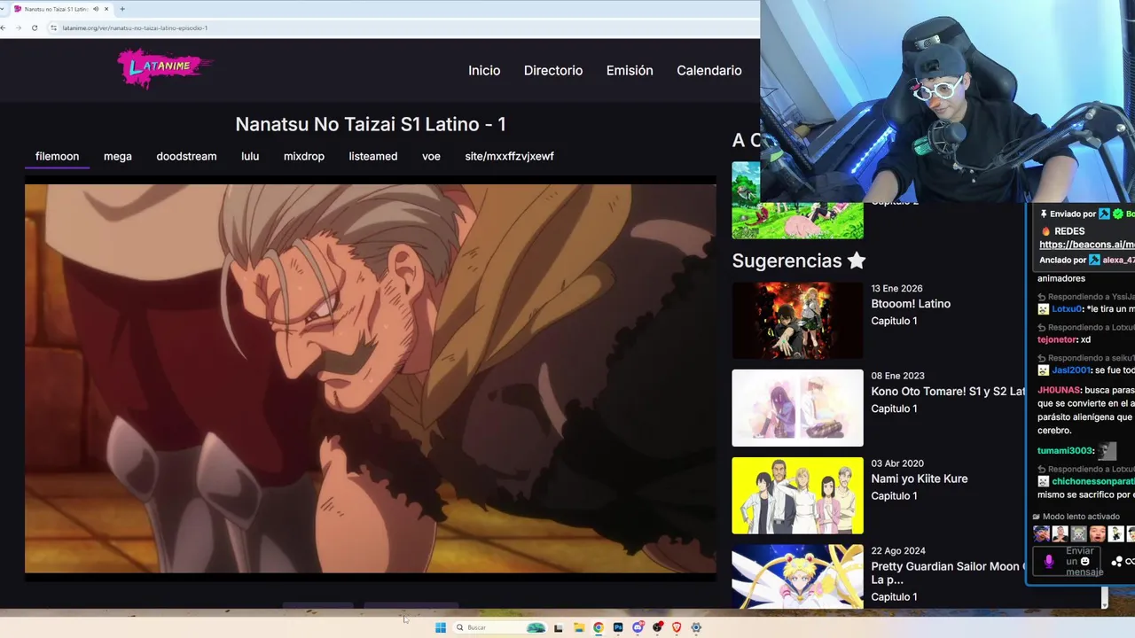Screen dimensions: 1135x638
Task: Click the video player frame
Action: tap(370, 379)
